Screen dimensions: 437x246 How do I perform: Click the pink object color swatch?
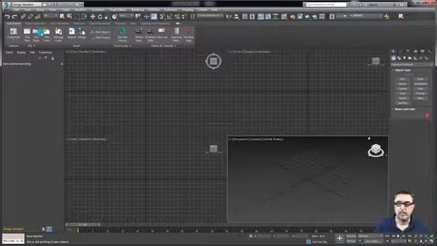(427, 115)
